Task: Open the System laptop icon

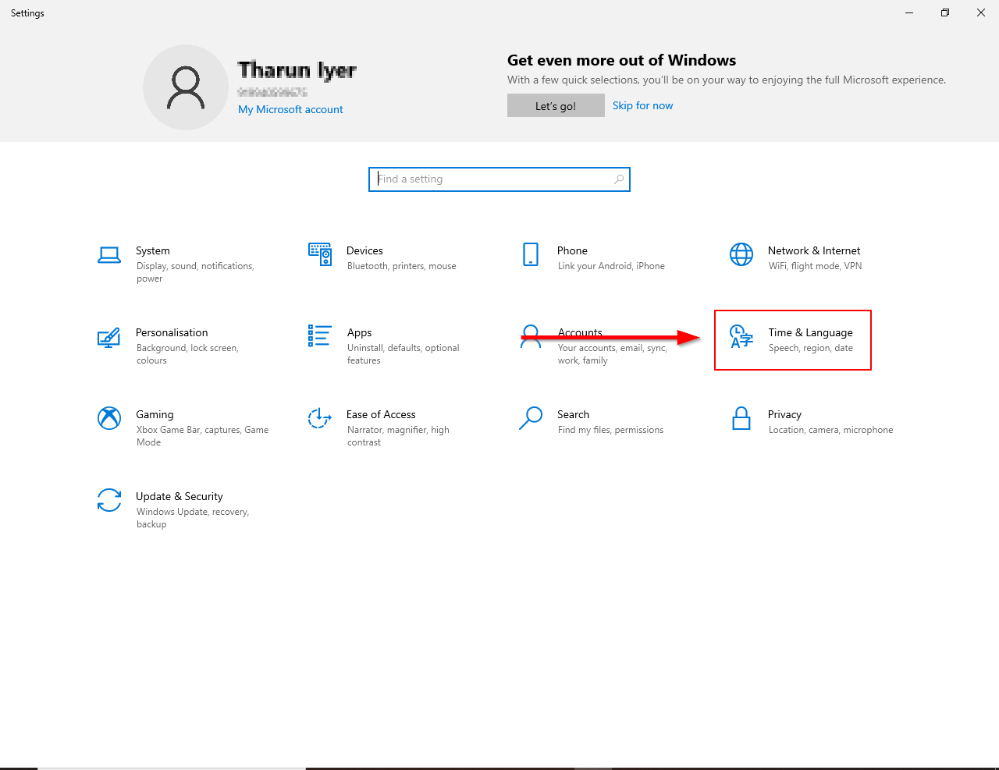Action: (x=109, y=255)
